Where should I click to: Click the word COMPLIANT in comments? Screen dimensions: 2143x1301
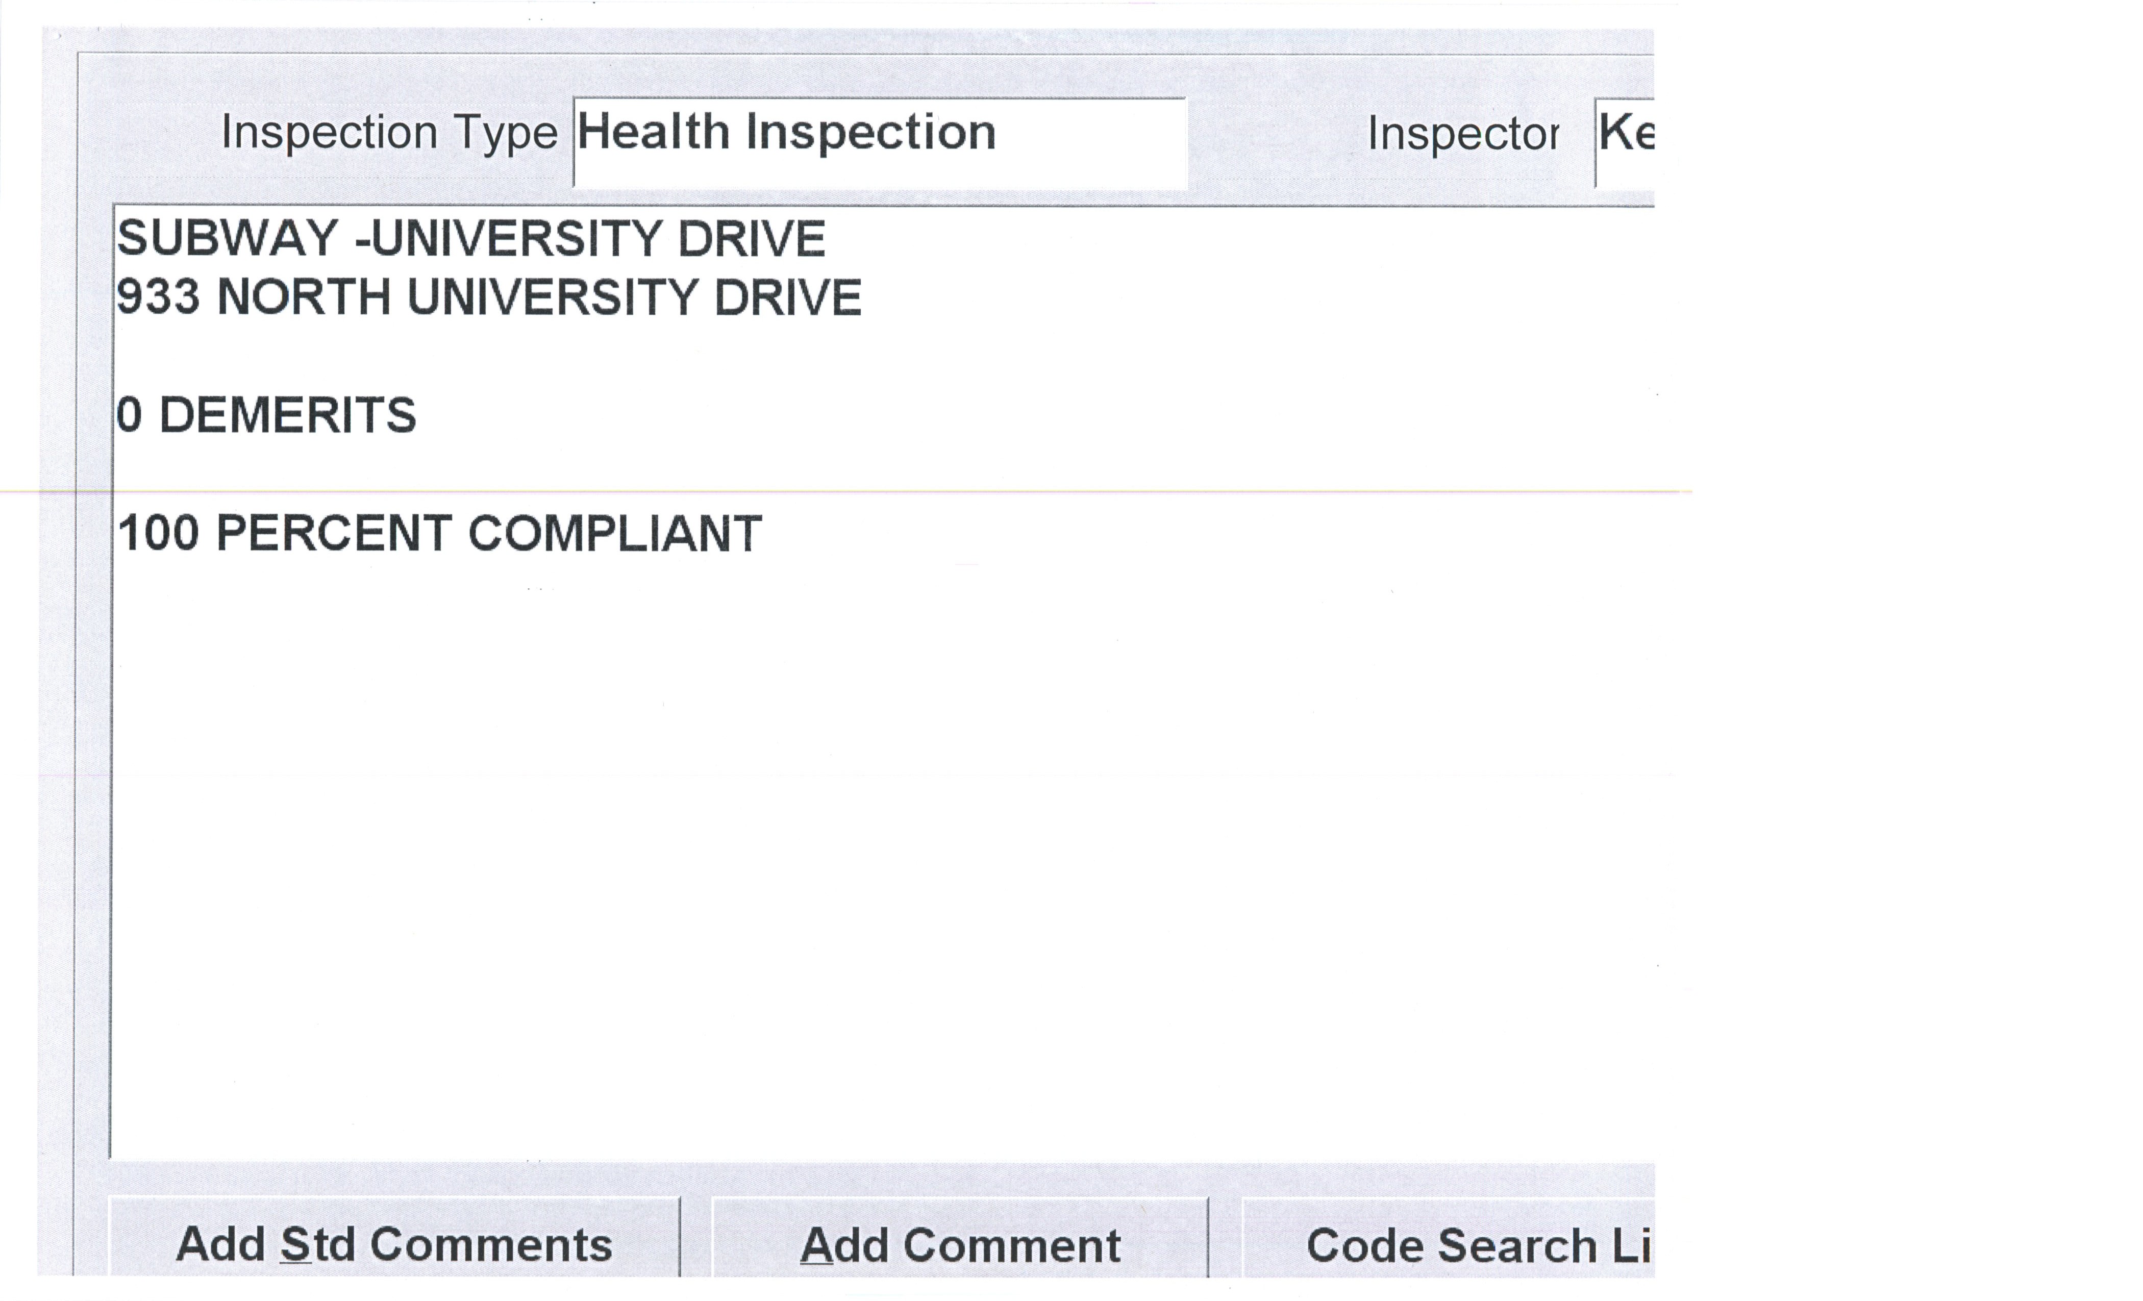[x=615, y=533]
